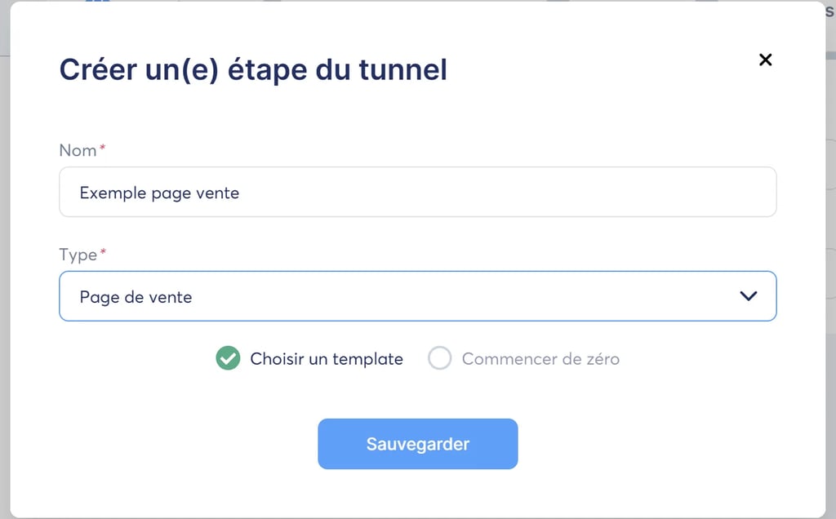Click the circle icon of 'Commencer de zéro'
The image size is (836, 519).
click(440, 358)
